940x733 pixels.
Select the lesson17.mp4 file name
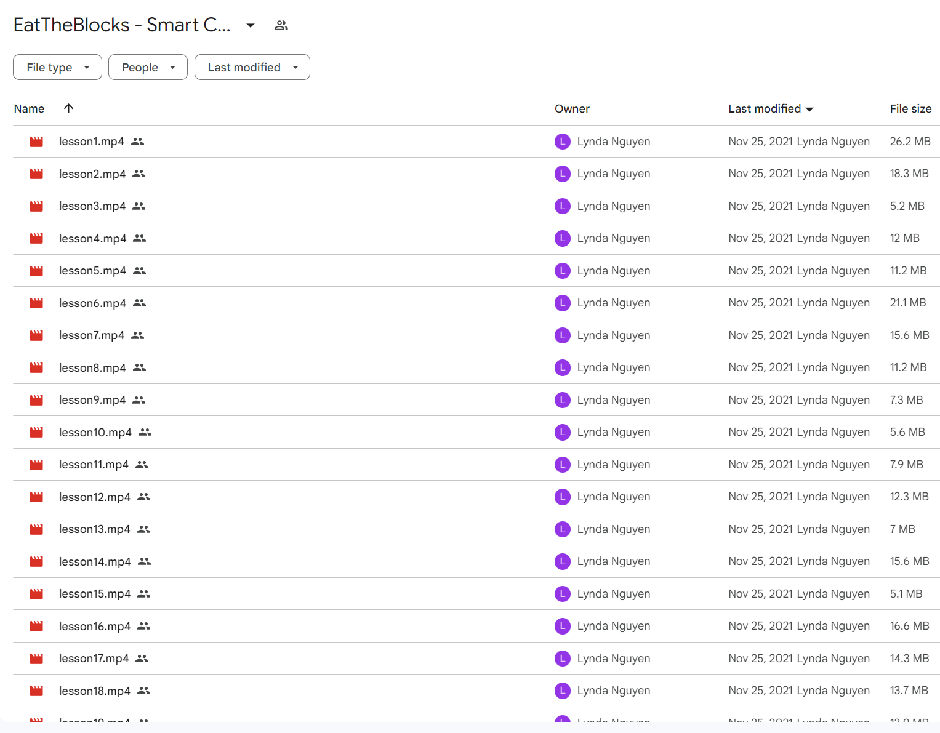[x=94, y=659]
